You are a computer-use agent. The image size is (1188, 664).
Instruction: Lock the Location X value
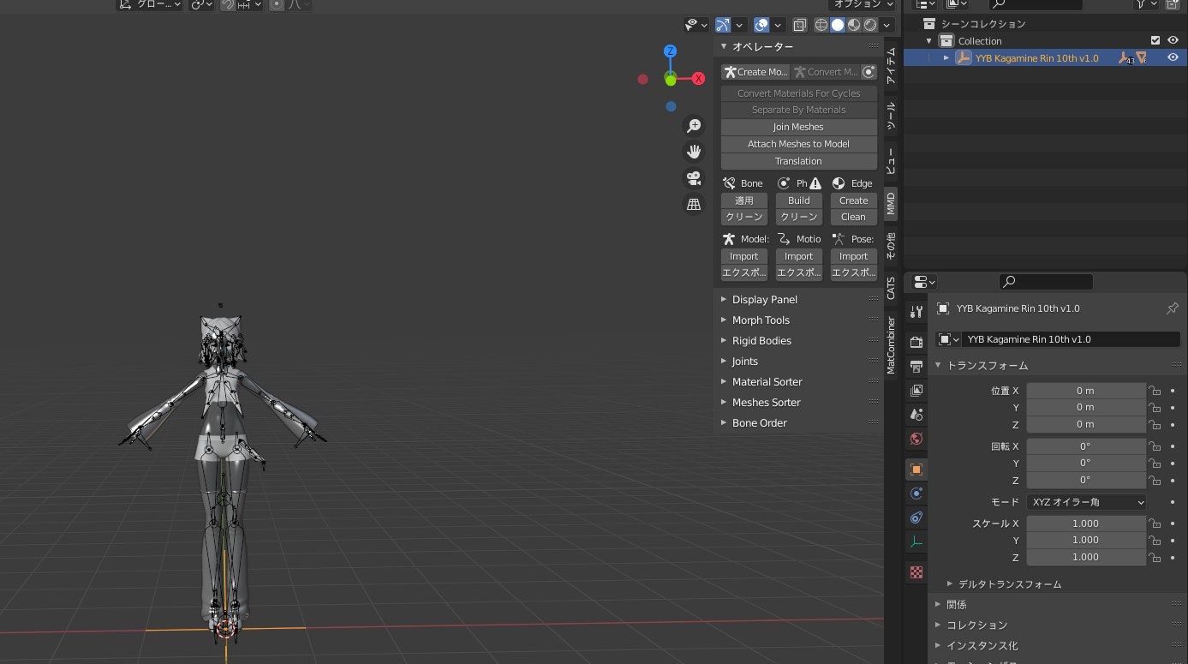(1155, 391)
